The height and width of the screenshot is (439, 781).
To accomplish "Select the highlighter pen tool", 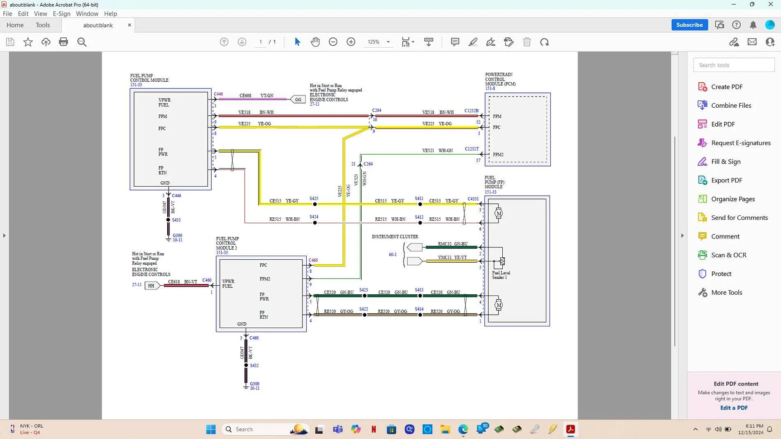I will 473,42.
